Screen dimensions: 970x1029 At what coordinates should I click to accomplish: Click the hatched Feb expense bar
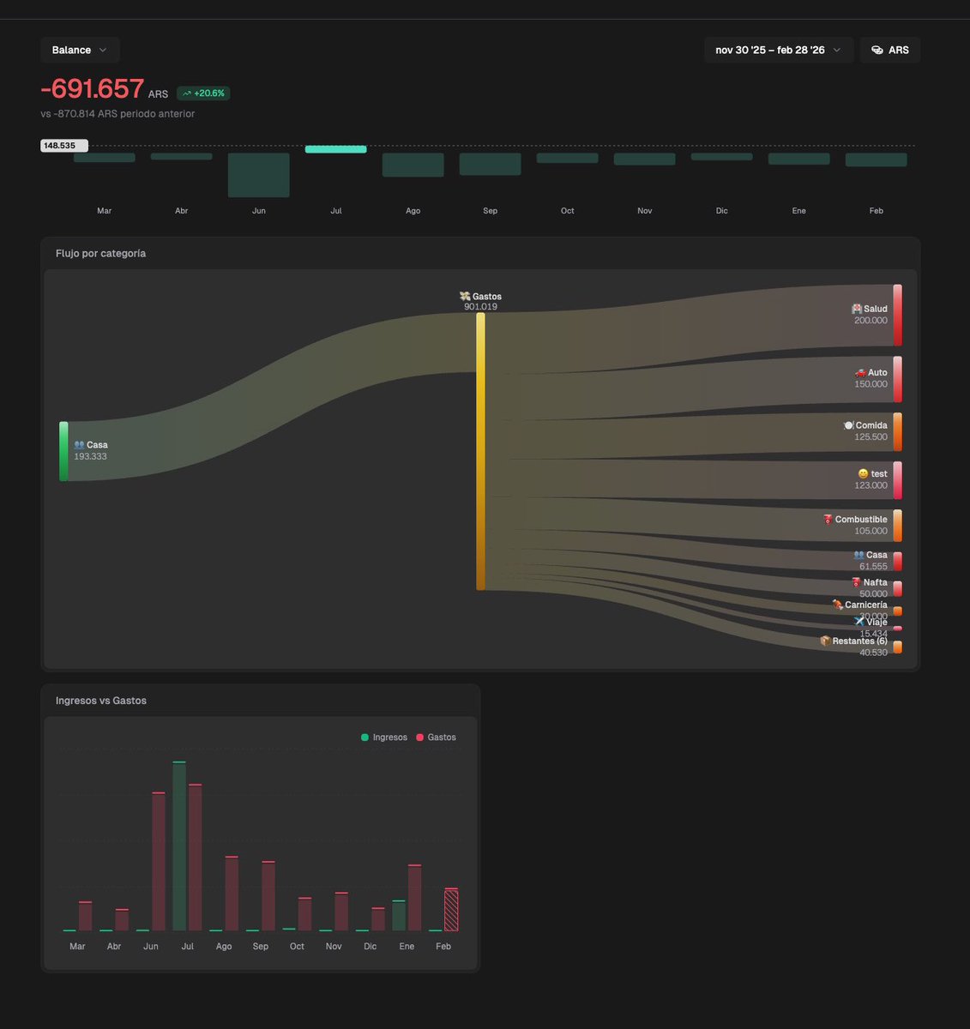click(451, 910)
